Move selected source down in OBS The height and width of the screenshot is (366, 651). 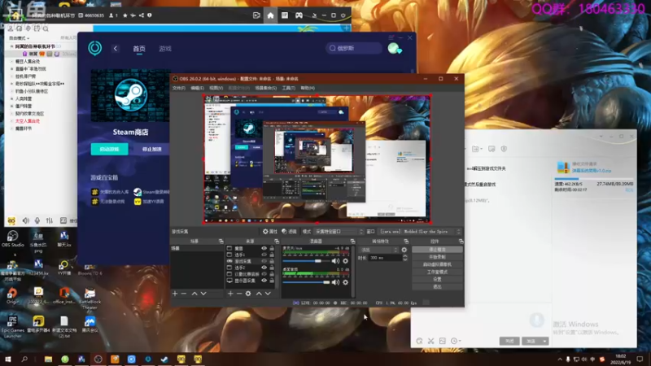268,294
